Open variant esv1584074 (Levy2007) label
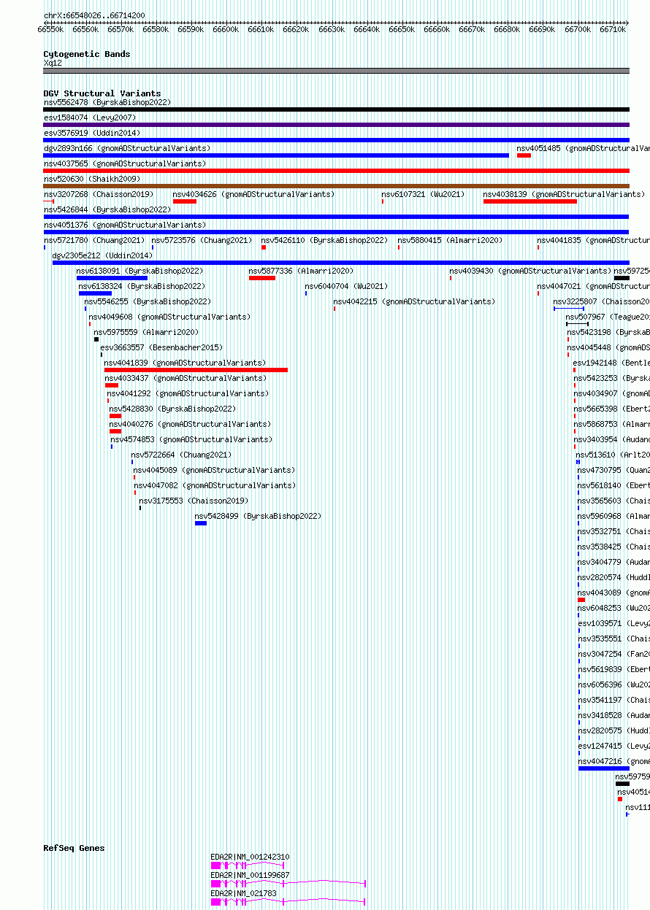Screen dimensions: 650x910 pos(90,117)
